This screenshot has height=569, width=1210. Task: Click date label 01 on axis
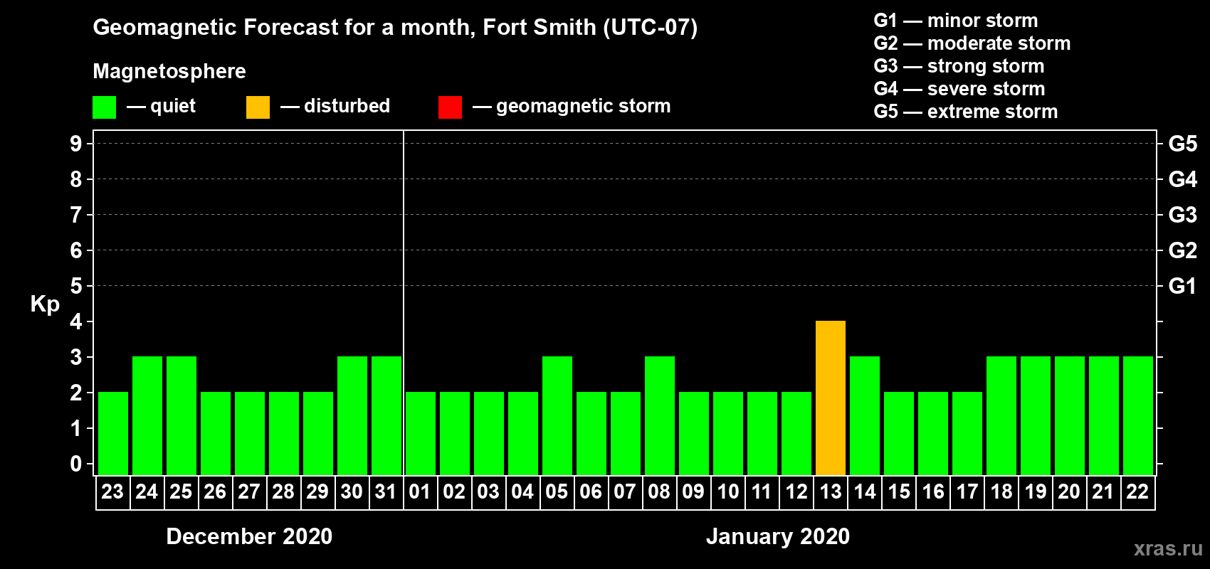point(420,491)
